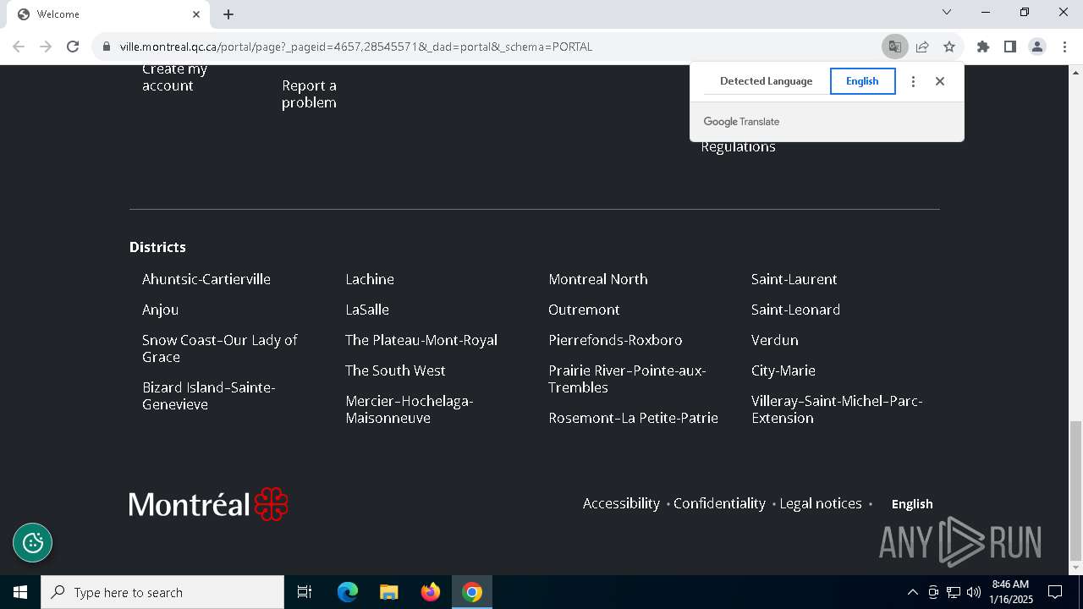Open the Chrome profile avatar

pos(1037,47)
